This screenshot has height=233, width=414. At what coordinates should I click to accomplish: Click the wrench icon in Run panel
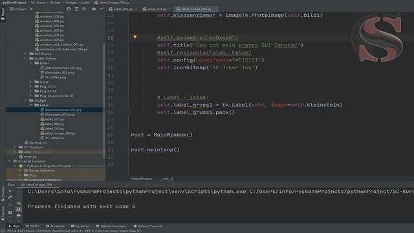pyautogui.click(x=10, y=197)
